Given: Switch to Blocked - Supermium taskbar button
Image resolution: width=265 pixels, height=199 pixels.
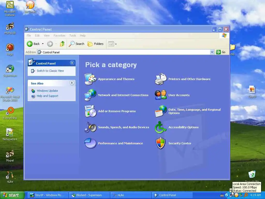Looking at the screenshot, I should pos(89,195).
